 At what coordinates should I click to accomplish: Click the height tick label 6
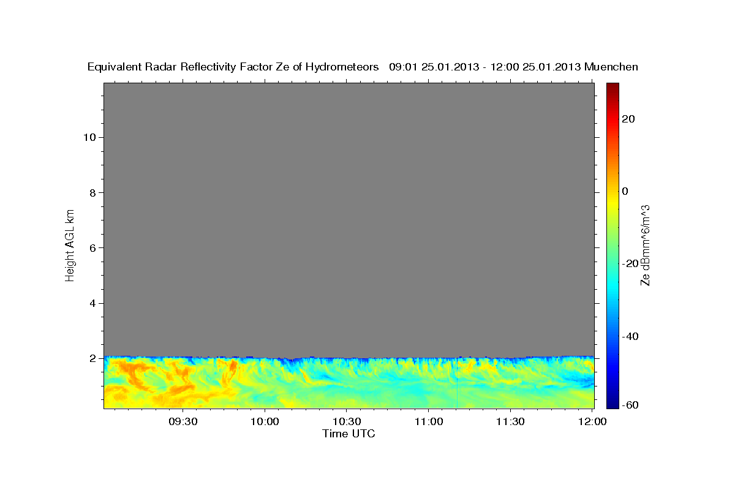pos(91,247)
